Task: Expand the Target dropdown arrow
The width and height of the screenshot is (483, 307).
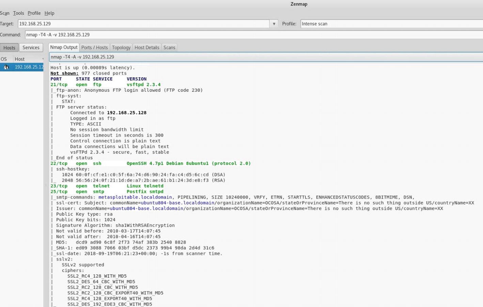Action: coord(274,24)
